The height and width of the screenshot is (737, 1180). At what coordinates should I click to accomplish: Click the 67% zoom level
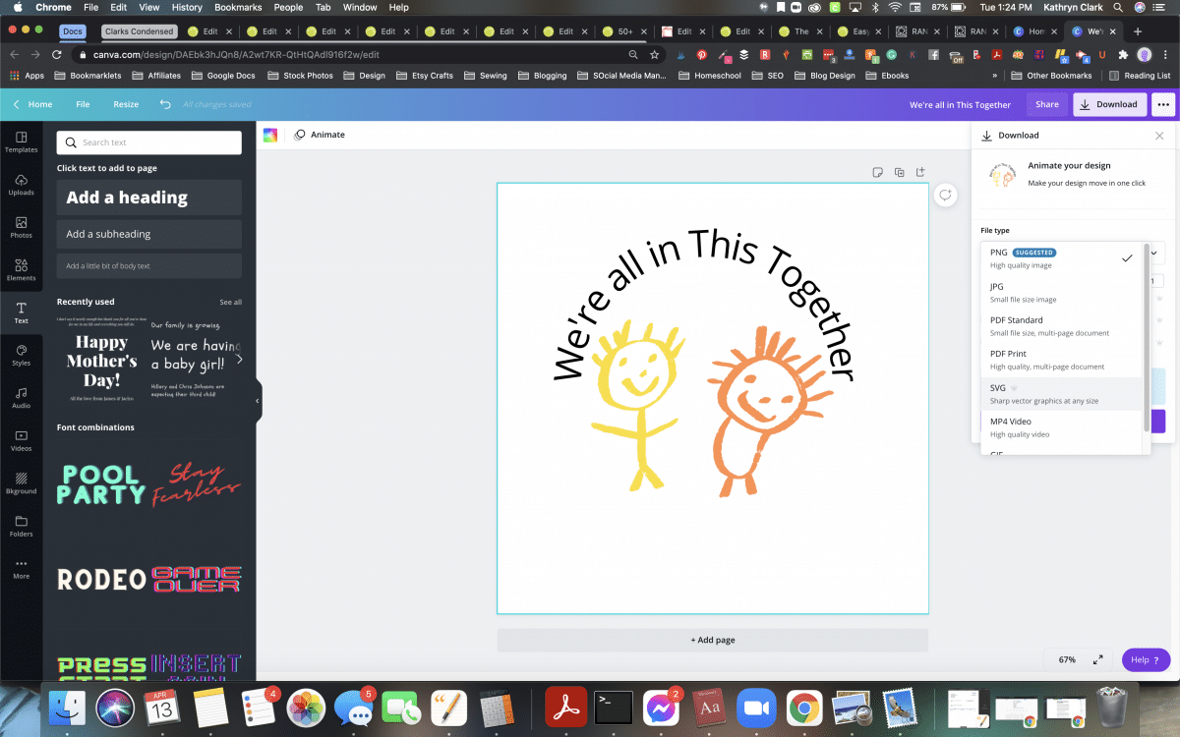pyautogui.click(x=1067, y=659)
